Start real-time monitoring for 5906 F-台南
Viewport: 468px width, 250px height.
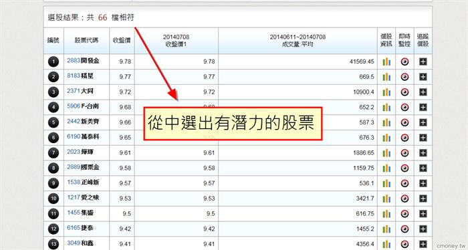(404, 108)
